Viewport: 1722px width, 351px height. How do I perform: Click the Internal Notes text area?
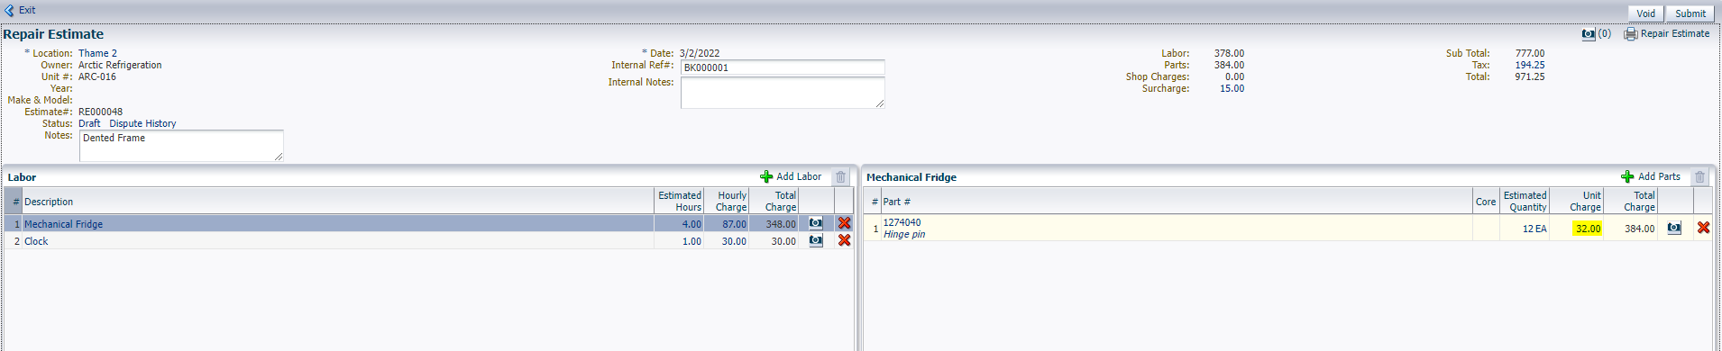click(783, 93)
